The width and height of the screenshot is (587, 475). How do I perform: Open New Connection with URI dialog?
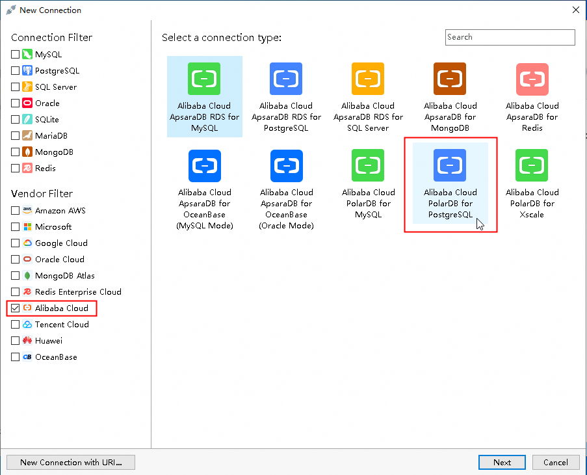coord(71,462)
